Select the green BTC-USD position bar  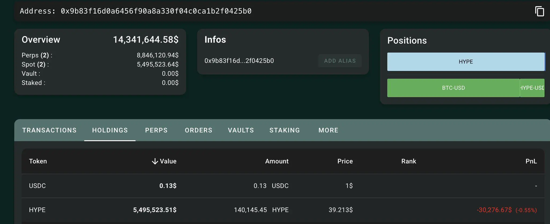453,88
